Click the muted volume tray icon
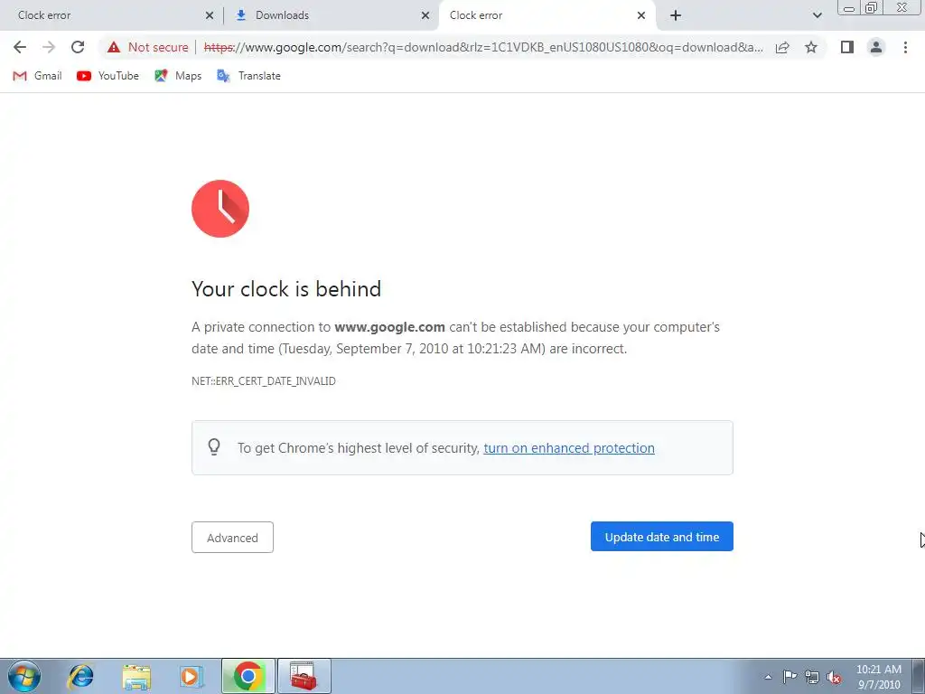This screenshot has width=925, height=694. (834, 677)
